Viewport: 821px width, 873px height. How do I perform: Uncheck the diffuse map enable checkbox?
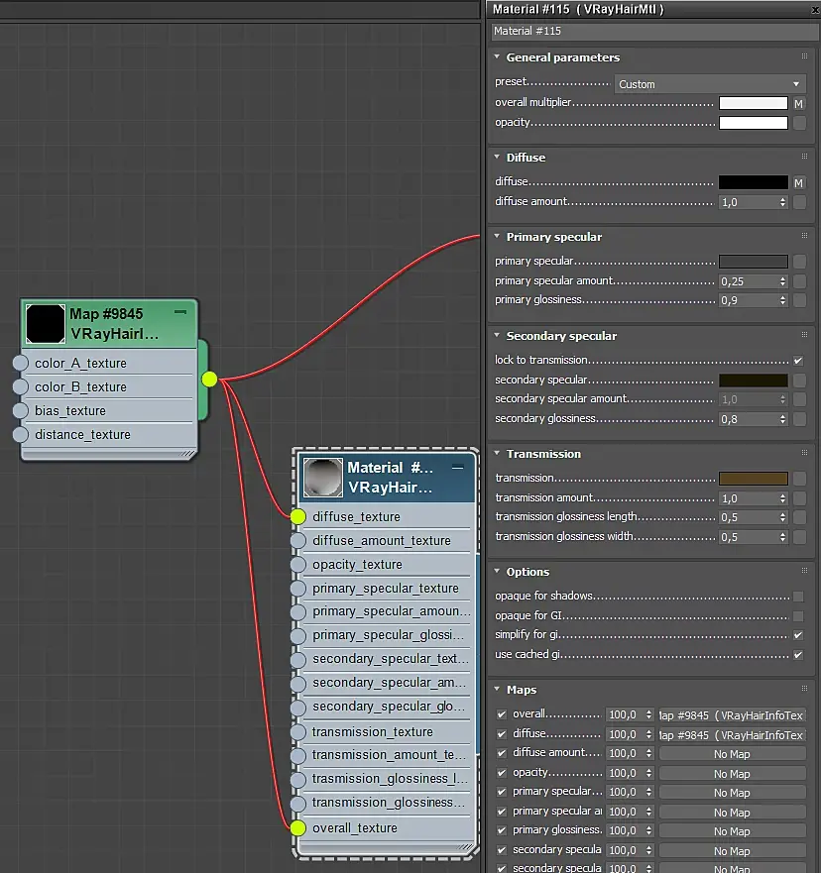[x=502, y=734]
